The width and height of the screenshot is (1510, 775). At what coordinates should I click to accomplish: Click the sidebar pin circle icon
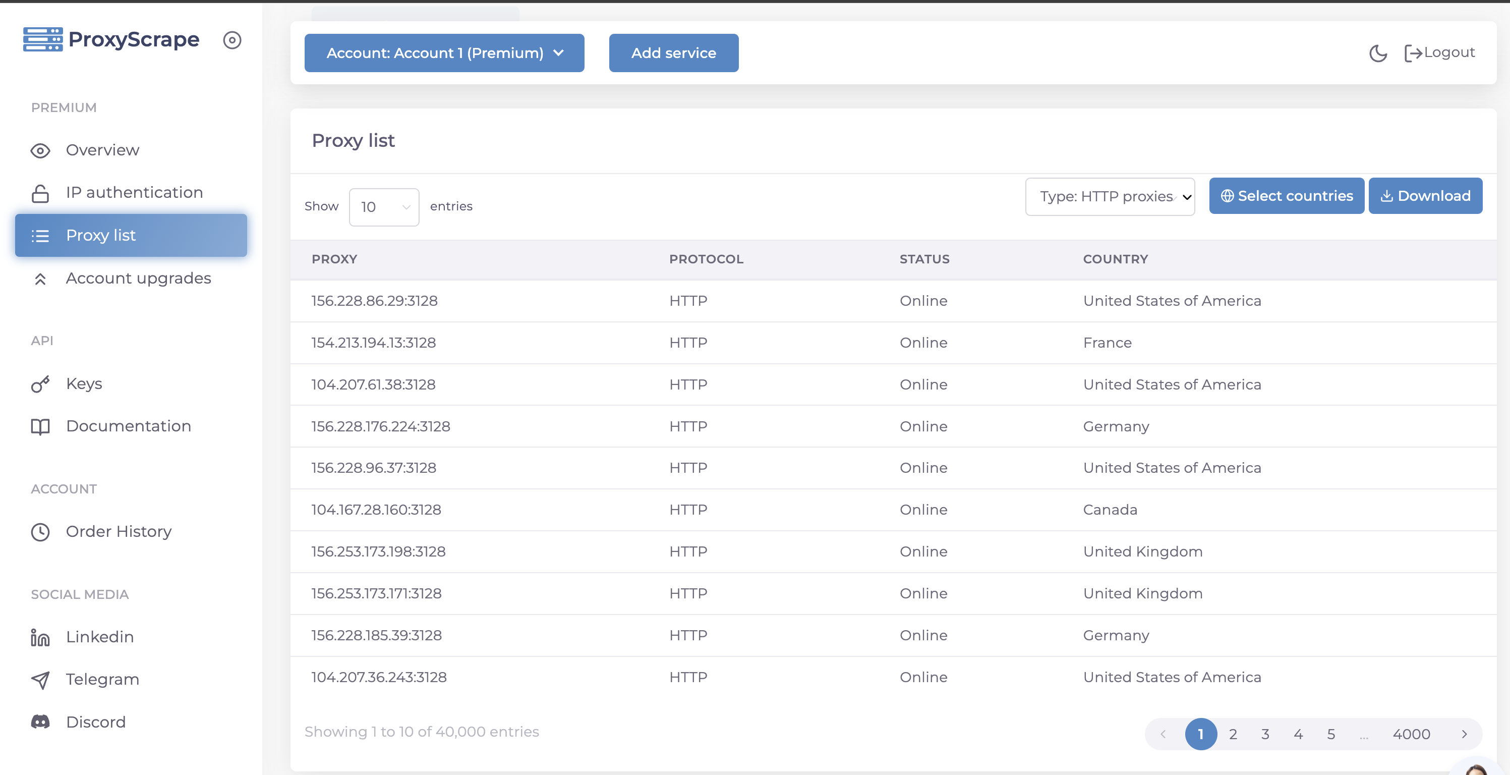coord(232,40)
